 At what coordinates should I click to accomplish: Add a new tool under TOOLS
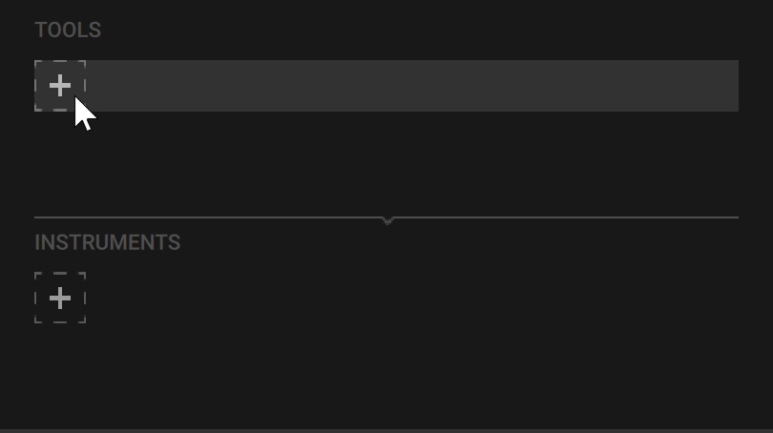[x=60, y=86]
